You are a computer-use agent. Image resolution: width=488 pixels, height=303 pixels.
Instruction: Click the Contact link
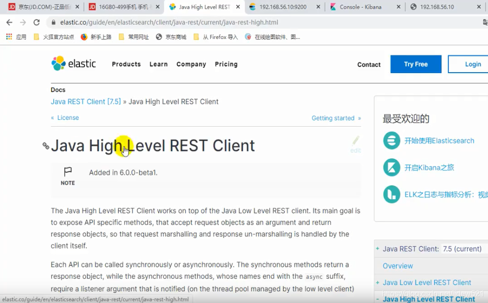[369, 64]
